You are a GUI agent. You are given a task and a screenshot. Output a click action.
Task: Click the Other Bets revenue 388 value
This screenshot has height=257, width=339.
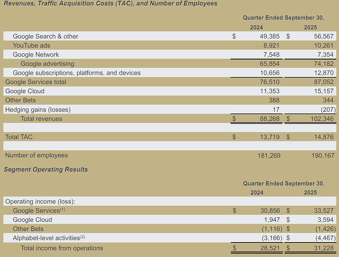(274, 100)
